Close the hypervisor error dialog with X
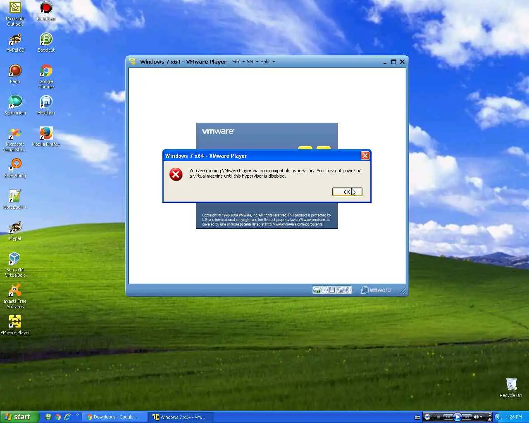 coord(365,155)
